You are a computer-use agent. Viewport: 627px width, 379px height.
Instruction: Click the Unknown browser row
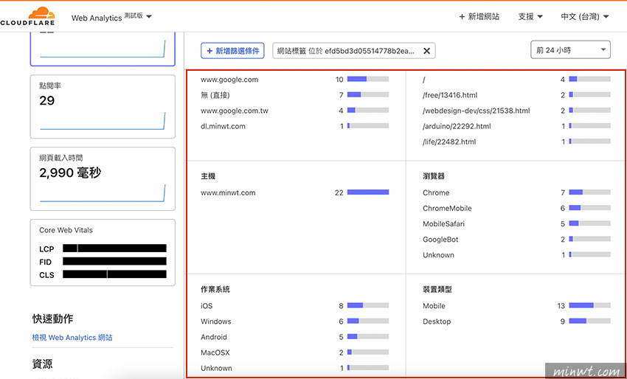click(516, 255)
